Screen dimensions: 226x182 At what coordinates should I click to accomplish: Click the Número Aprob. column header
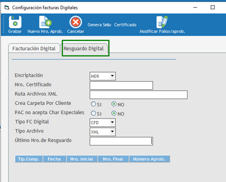coord(149,159)
